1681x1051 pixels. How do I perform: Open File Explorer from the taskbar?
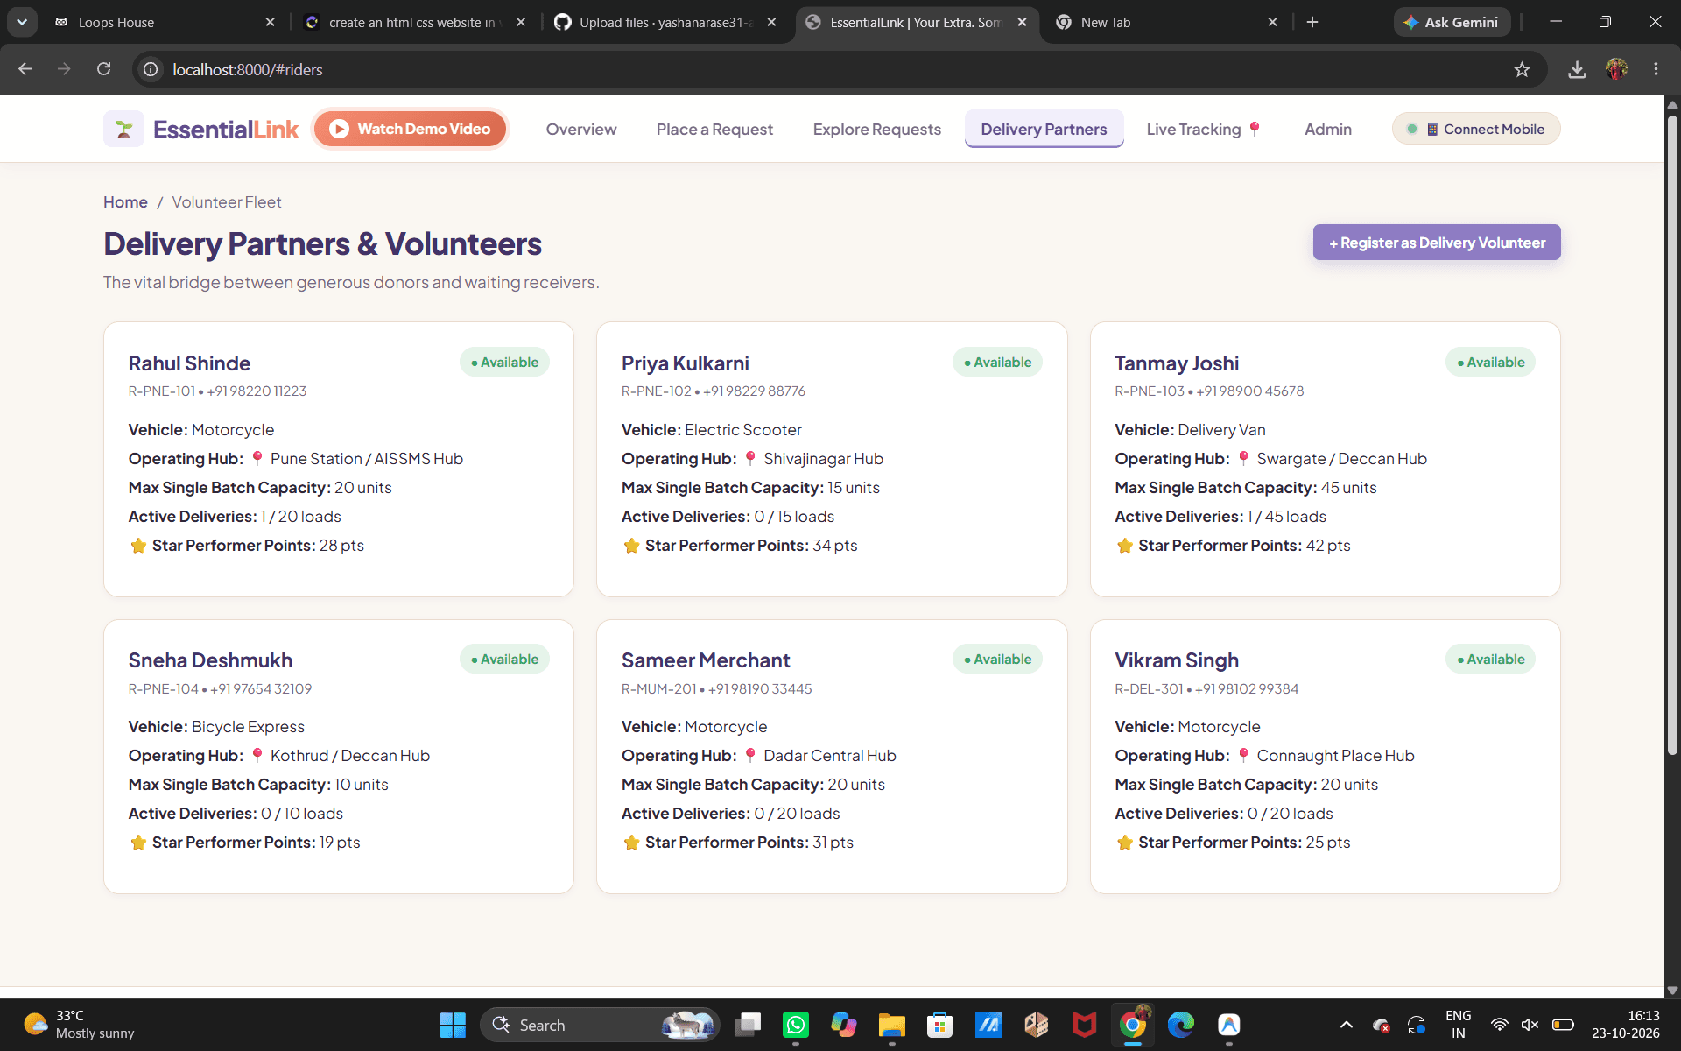(891, 1025)
